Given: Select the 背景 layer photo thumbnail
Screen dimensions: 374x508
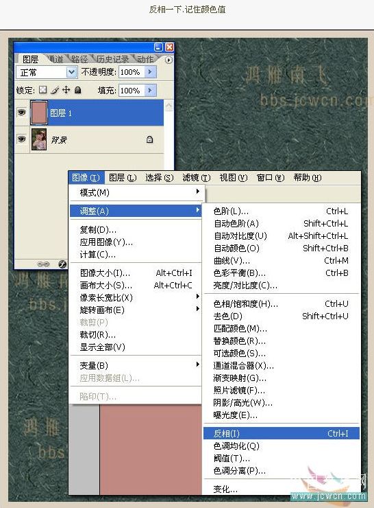Looking at the screenshot, I should 39,139.
